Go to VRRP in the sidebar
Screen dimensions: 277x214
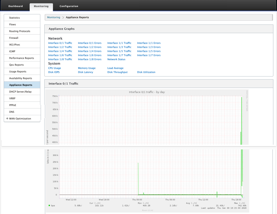pyautogui.click(x=22, y=98)
